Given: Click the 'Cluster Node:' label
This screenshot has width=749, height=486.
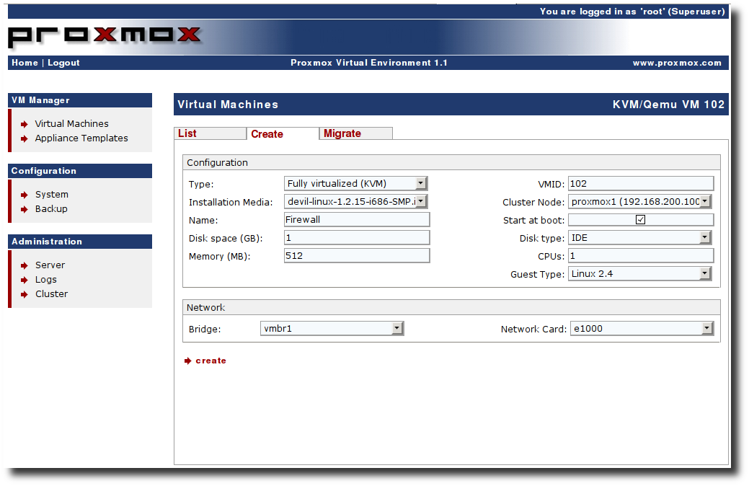Looking at the screenshot, I should click(533, 202).
